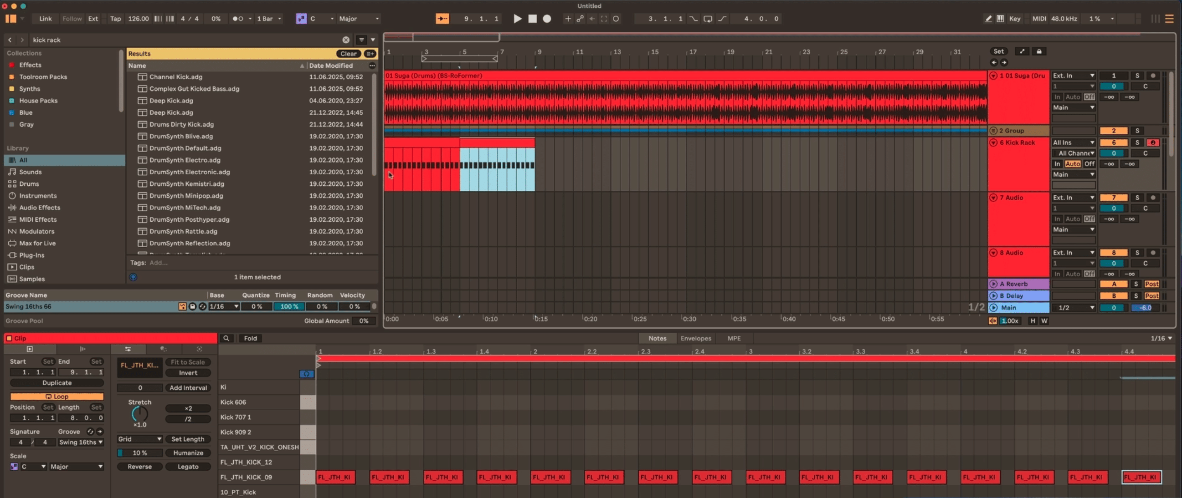Screen dimensions: 1182x498
Task: Solo the 6 Kick Rack track
Action: (x=1137, y=142)
